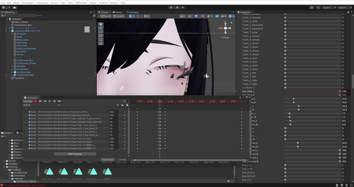This screenshot has width=354, height=187.
Task: Open the File menu
Action: 3,3
